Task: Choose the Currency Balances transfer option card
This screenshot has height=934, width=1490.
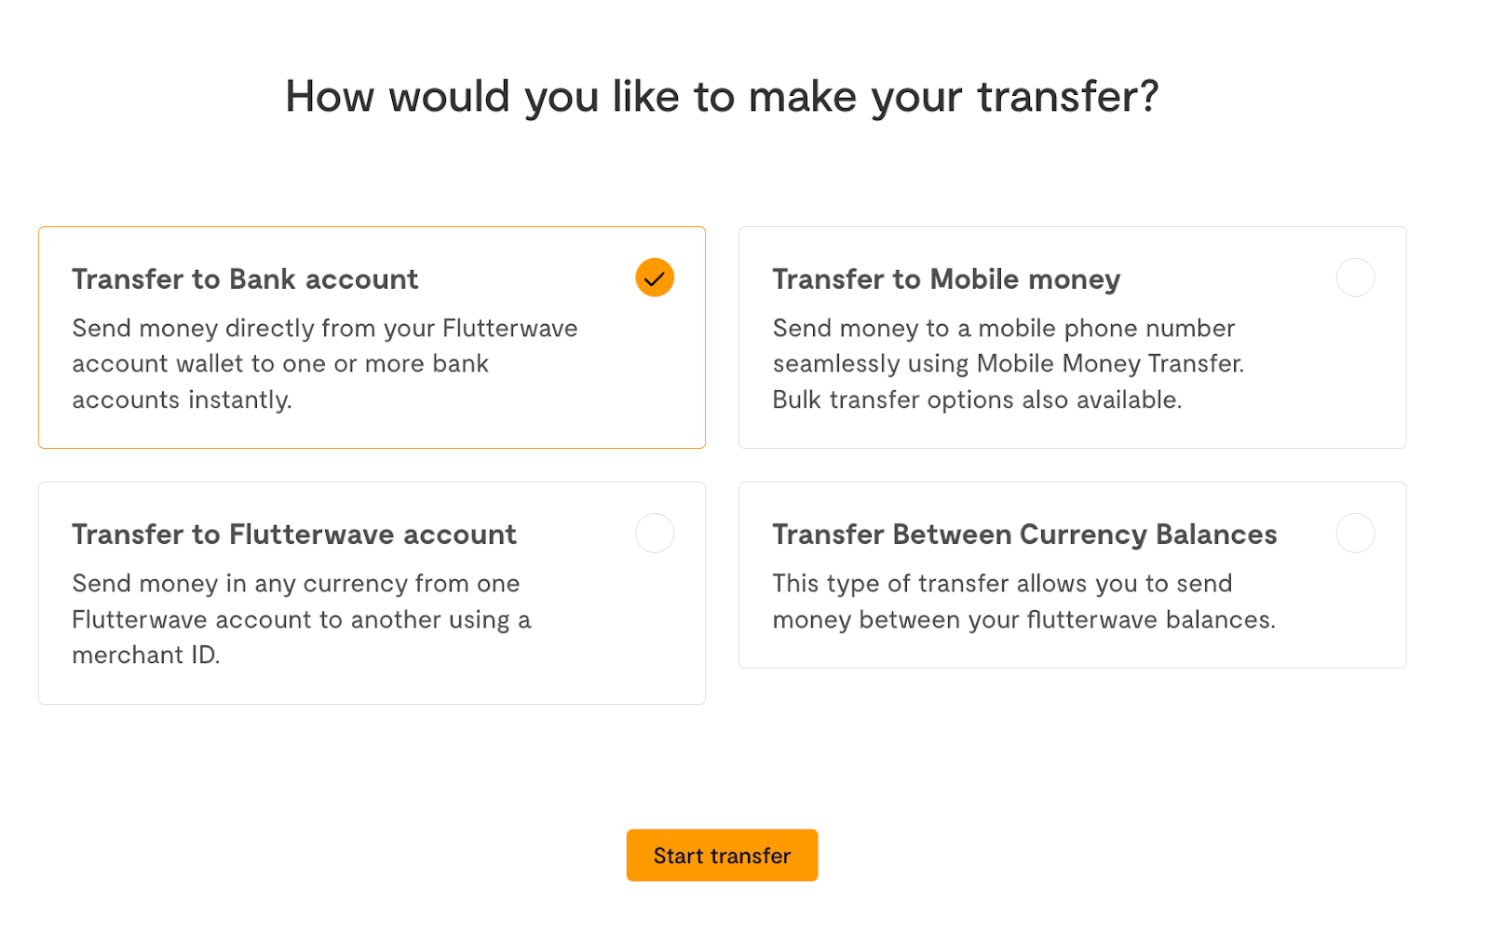Action: tap(1071, 652)
